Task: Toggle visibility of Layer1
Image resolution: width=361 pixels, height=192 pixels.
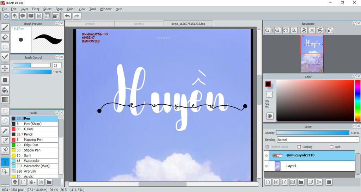Action: point(267,166)
